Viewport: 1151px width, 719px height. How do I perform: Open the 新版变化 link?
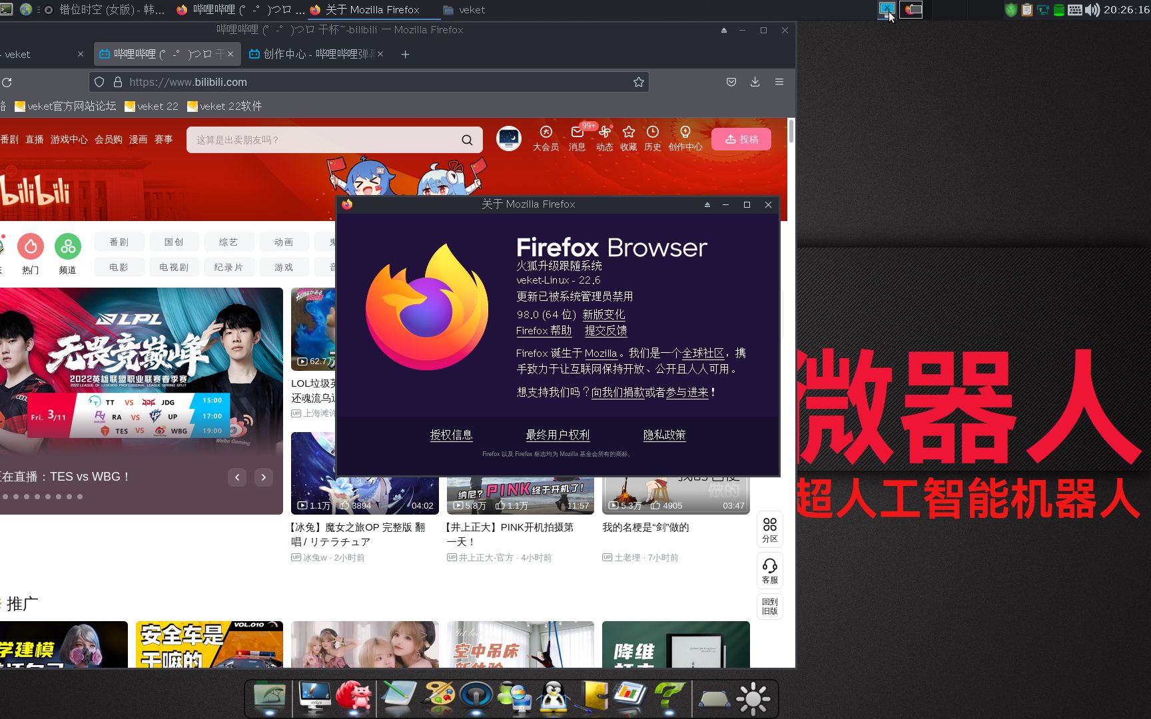tap(603, 314)
